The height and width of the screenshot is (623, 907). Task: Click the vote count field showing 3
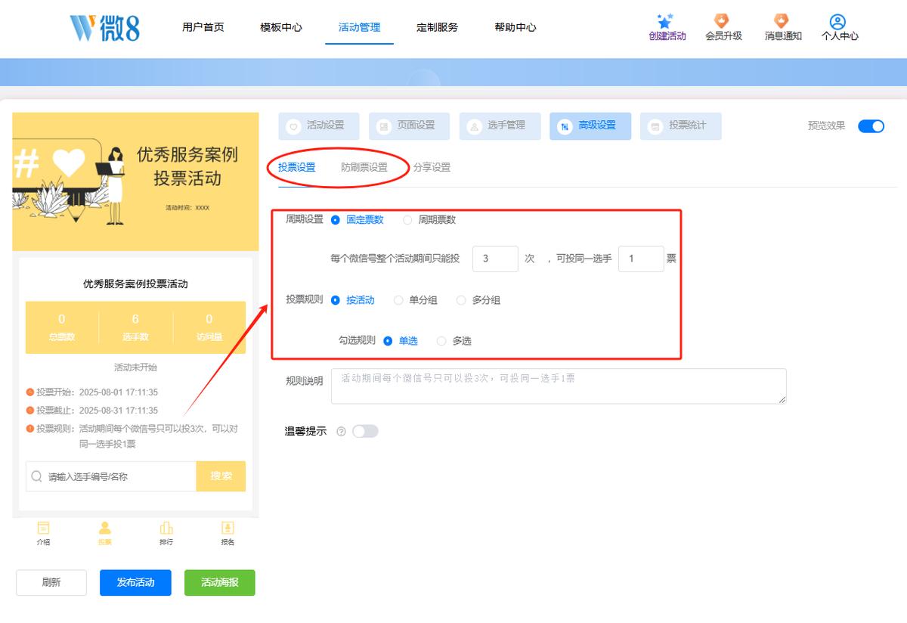pyautogui.click(x=495, y=259)
